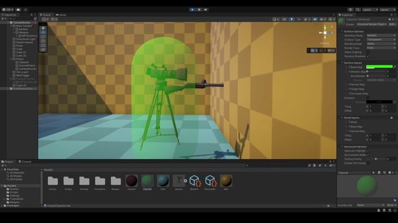The image size is (398, 223).
Task: Open the Workflow Mode dropdown
Action: [x=381, y=36]
